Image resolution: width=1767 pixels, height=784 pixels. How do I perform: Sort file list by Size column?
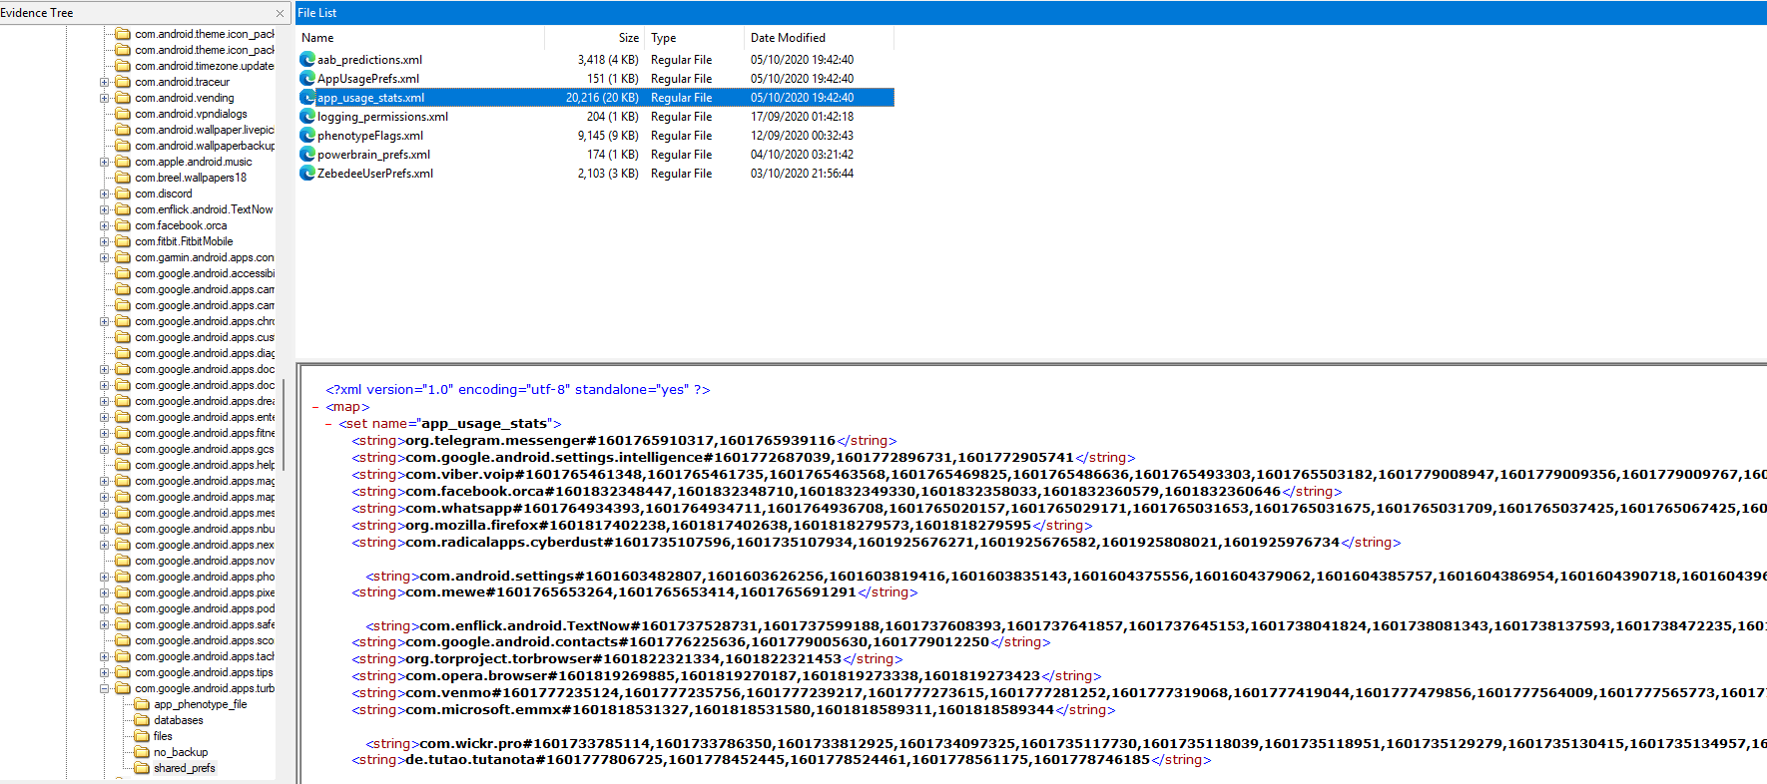pyautogui.click(x=594, y=38)
